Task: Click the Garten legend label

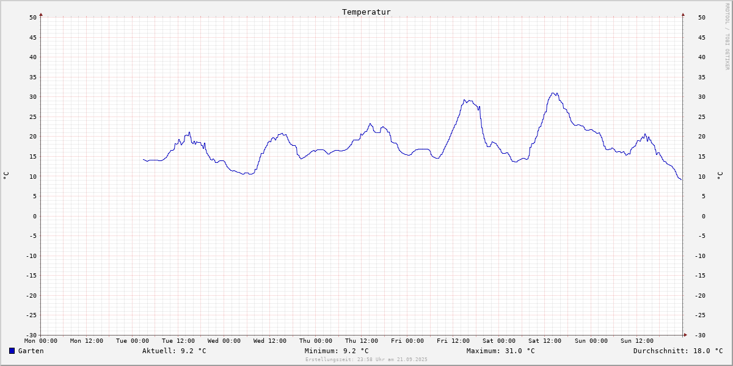Action: click(31, 351)
